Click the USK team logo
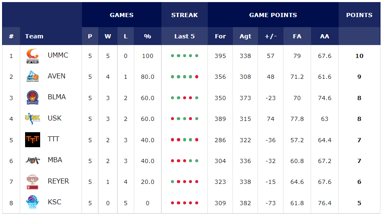This screenshot has height=216, width=383. (x=33, y=118)
